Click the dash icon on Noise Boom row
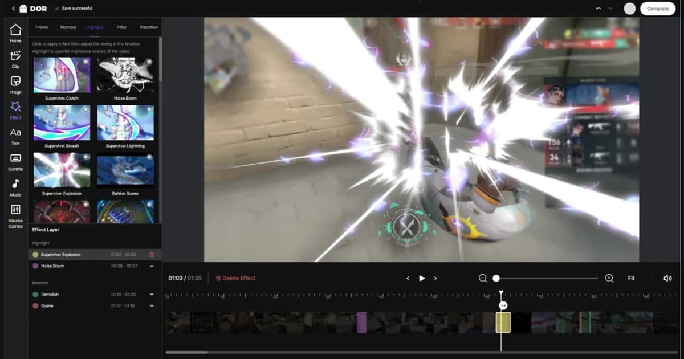 152,266
